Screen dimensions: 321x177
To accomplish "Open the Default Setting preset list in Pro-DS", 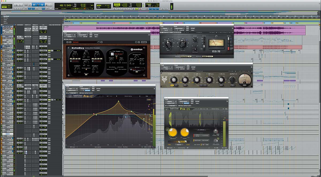I will [x=215, y=109].
